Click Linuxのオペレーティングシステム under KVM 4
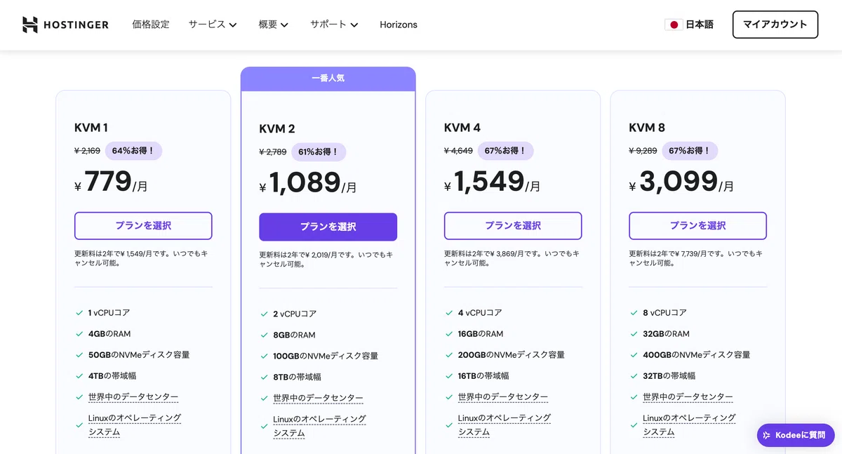This screenshot has width=842, height=454. [x=504, y=425]
